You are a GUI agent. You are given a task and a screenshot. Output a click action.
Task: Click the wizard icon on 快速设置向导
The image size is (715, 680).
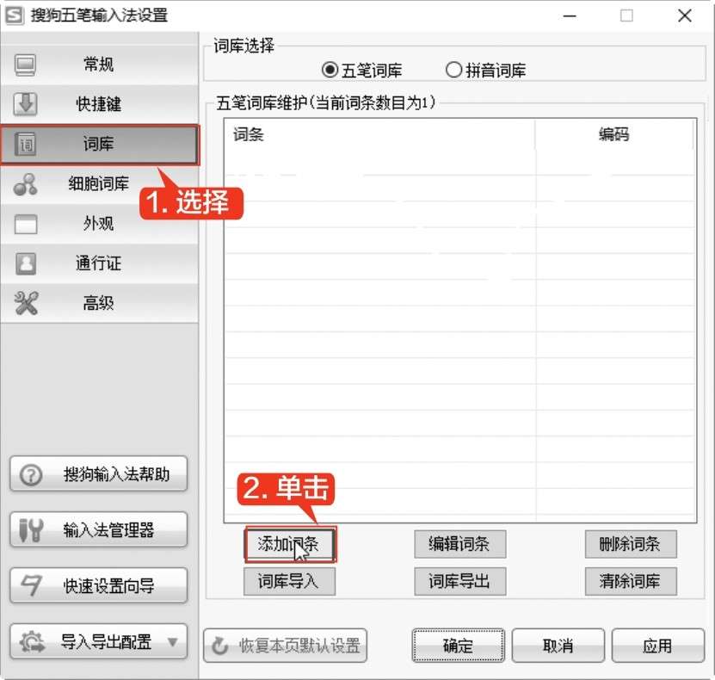point(31,585)
